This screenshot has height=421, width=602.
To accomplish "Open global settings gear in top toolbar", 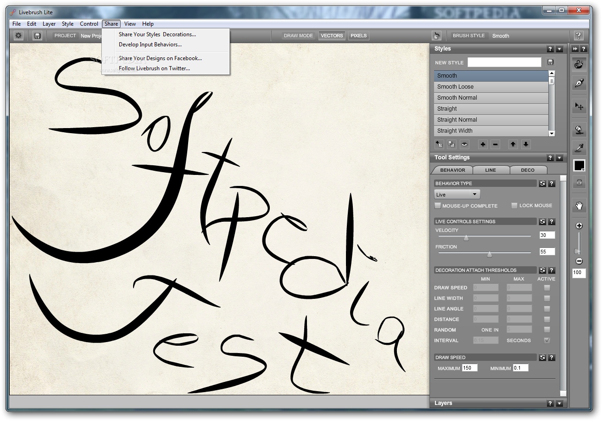I will tap(19, 35).
